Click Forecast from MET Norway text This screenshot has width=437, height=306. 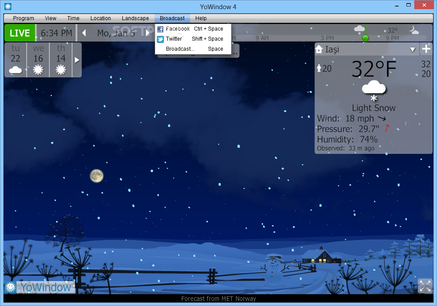[218, 299]
